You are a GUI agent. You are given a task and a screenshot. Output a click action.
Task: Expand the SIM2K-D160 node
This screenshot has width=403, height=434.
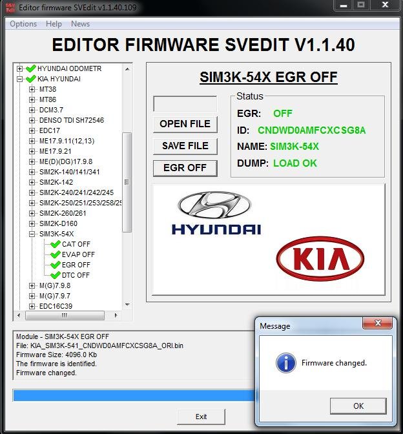32,223
